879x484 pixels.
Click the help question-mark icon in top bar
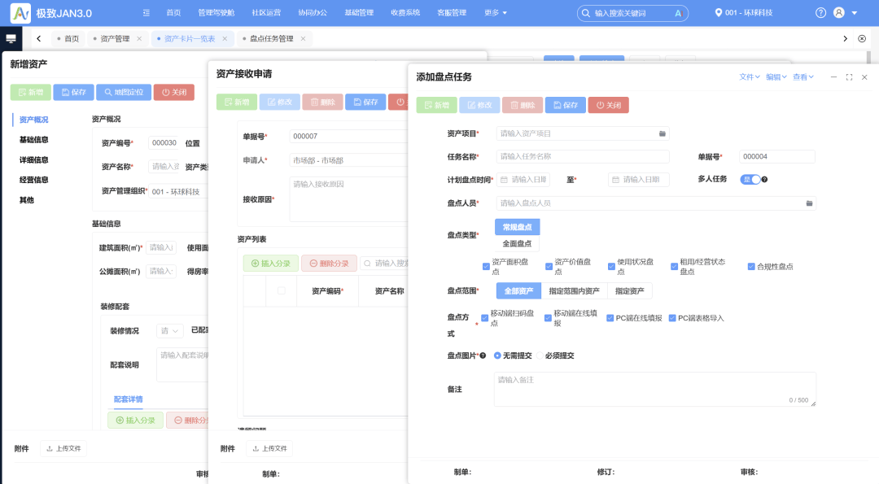pos(820,12)
